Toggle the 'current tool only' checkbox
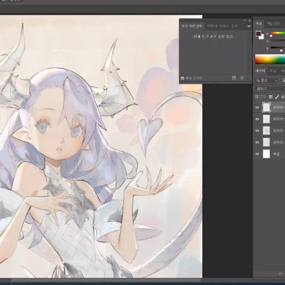The height and width of the screenshot is (285, 285). (x=182, y=78)
